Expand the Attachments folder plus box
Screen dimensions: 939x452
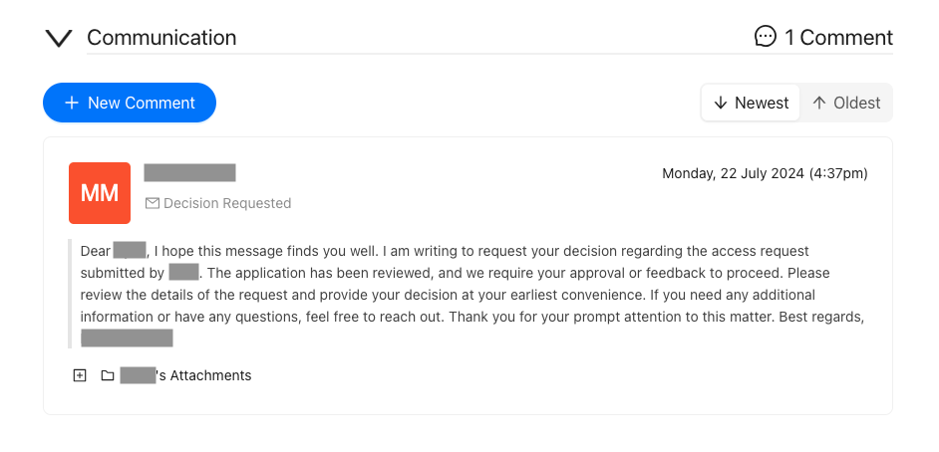click(x=80, y=375)
